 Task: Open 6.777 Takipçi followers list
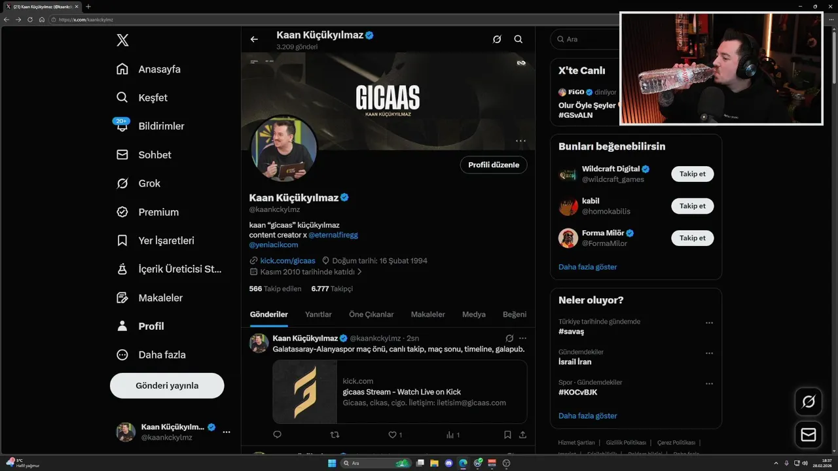point(332,288)
